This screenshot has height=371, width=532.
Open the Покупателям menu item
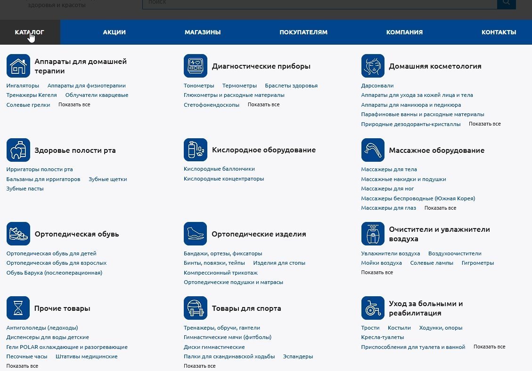(303, 32)
